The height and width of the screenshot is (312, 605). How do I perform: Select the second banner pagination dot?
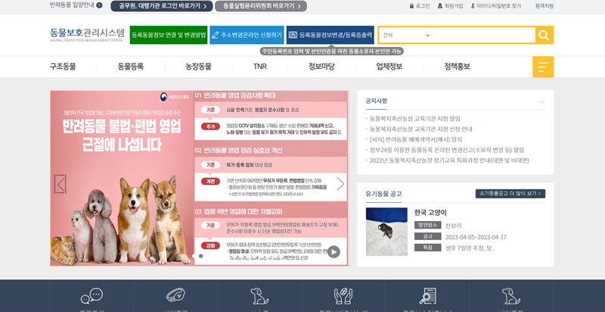(x=200, y=256)
